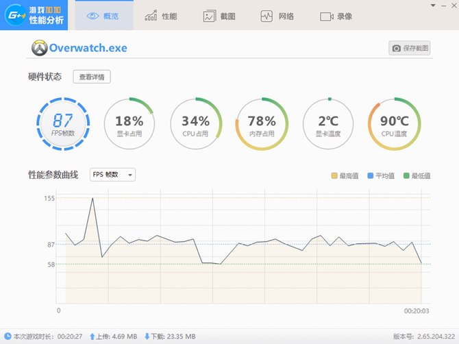459x344 pixels.
Task: Click the Overwatch game icon
Action: pos(40,48)
